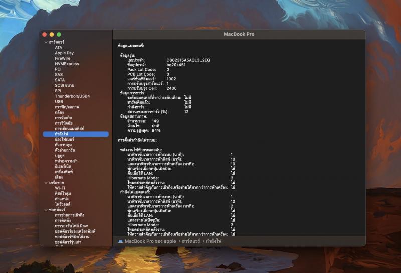Select การรองรับไฟล์ Raw entry
This screenshot has width=401, height=273.
coord(71,226)
